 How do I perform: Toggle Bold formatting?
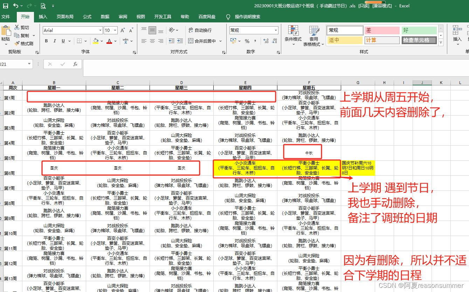click(x=46, y=41)
